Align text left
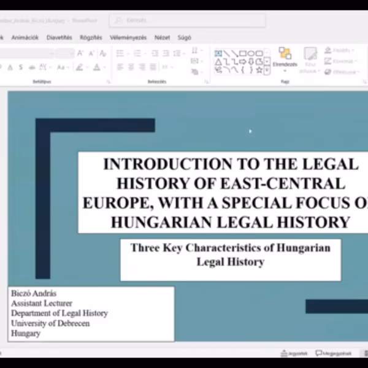The height and width of the screenshot is (368, 368). pyautogui.click(x=120, y=67)
